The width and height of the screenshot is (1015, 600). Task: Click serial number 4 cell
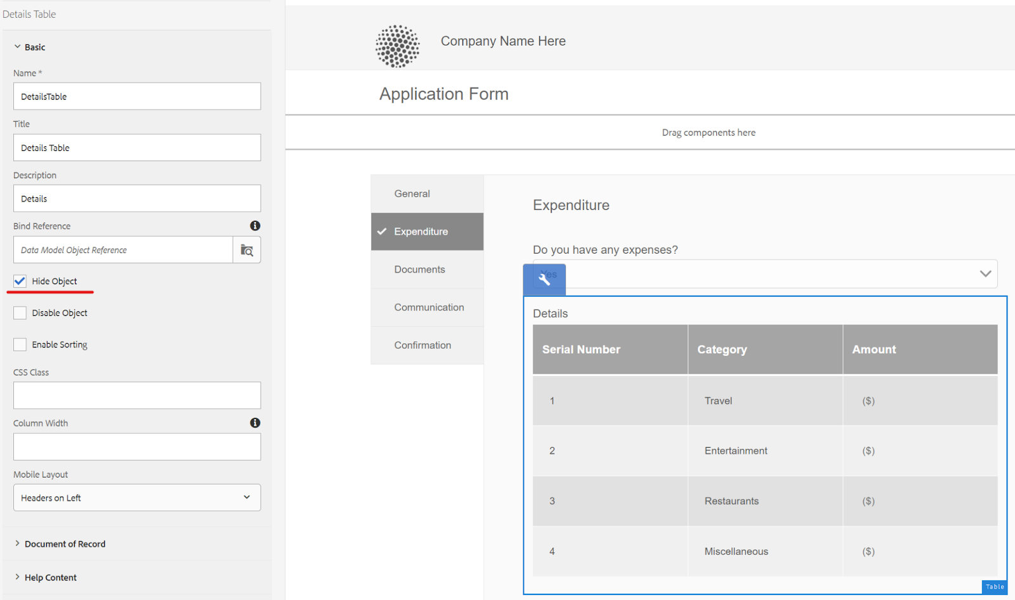[x=610, y=551]
